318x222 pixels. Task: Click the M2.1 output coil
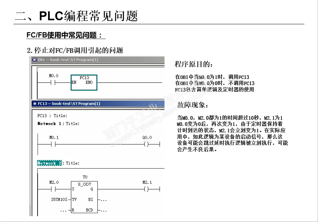tap(146, 189)
